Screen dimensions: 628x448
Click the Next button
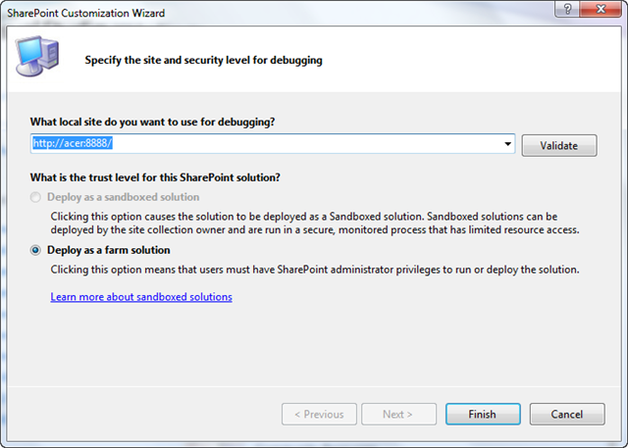[x=398, y=414]
